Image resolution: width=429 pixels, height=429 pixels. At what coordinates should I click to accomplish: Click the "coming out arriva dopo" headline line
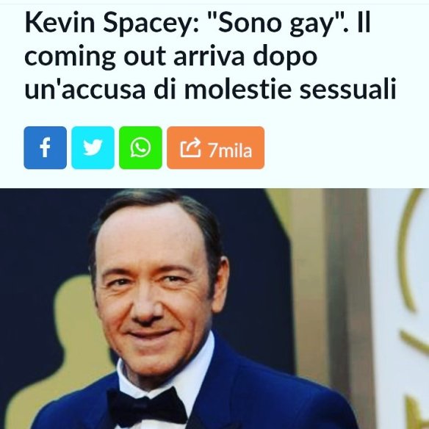[x=171, y=57]
